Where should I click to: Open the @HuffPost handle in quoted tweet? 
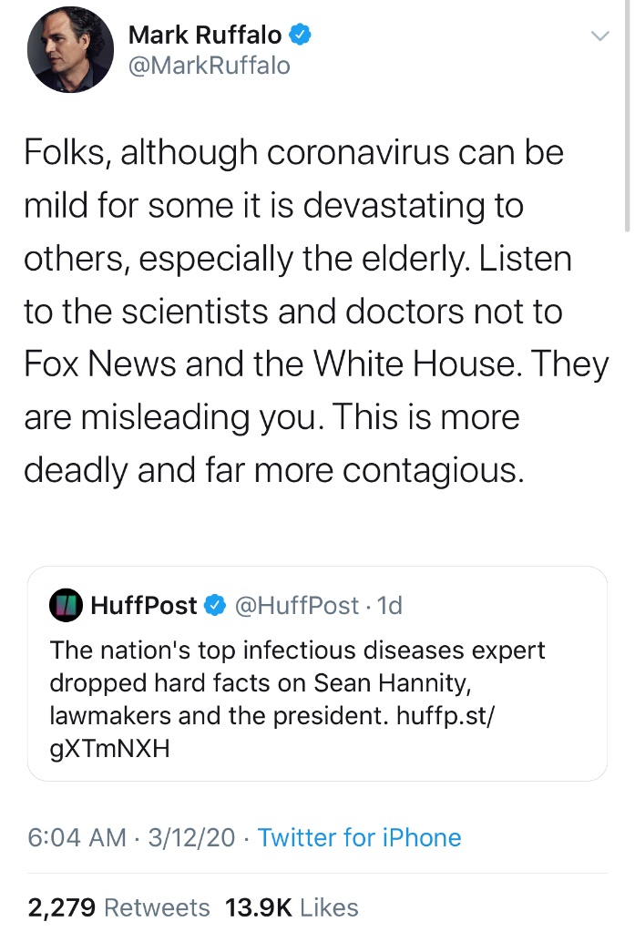click(x=297, y=605)
